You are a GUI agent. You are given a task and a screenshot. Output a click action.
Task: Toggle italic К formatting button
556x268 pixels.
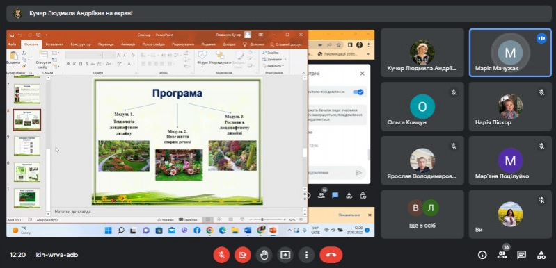(x=74, y=64)
